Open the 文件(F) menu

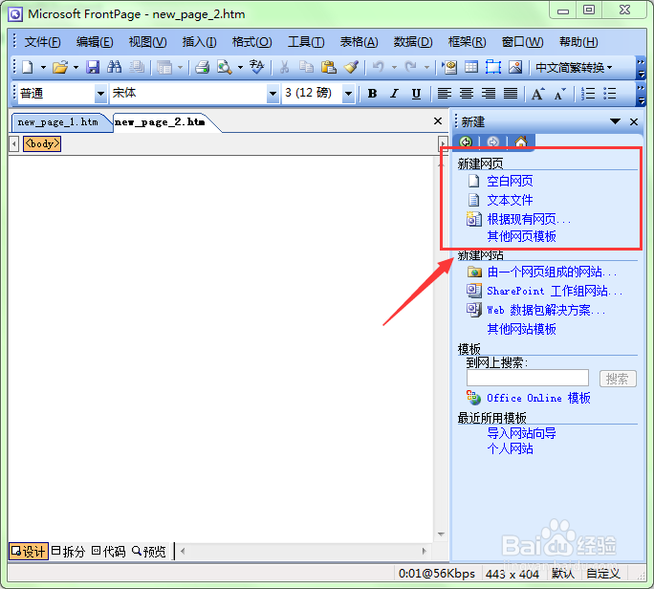(42, 42)
